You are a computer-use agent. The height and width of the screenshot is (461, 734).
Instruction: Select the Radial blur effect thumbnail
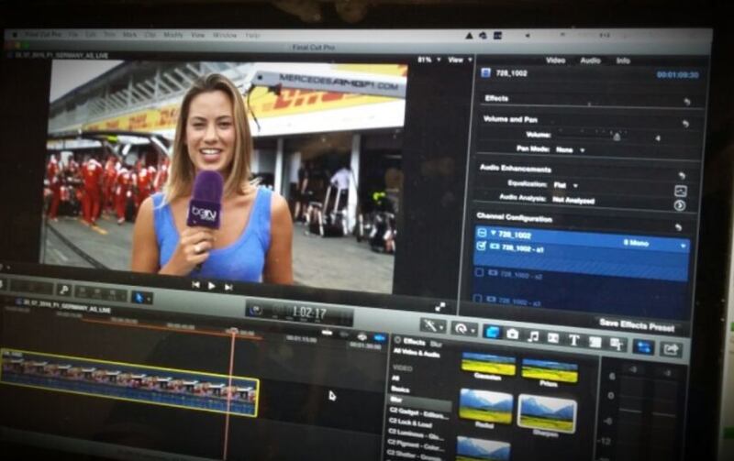coord(485,406)
